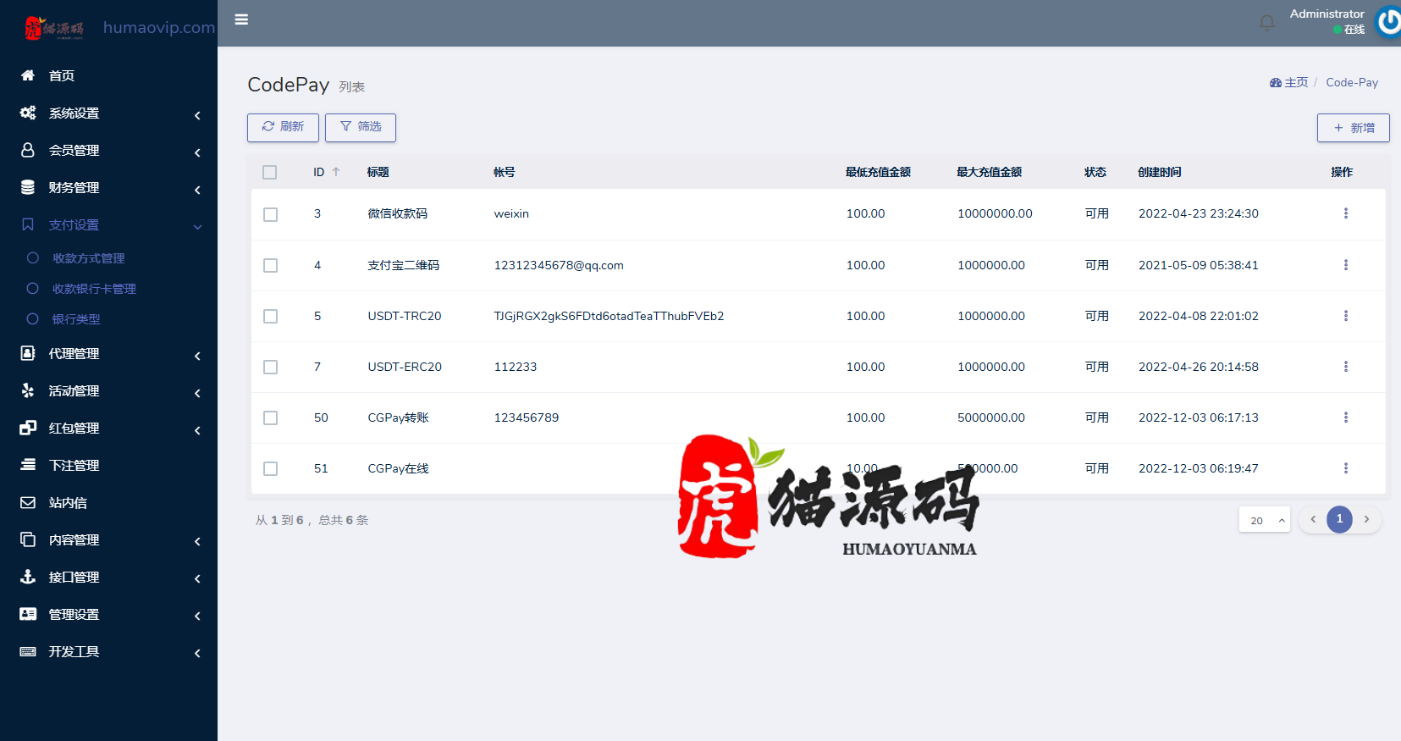
Task: Check the box for row ID 4
Action: click(270, 266)
